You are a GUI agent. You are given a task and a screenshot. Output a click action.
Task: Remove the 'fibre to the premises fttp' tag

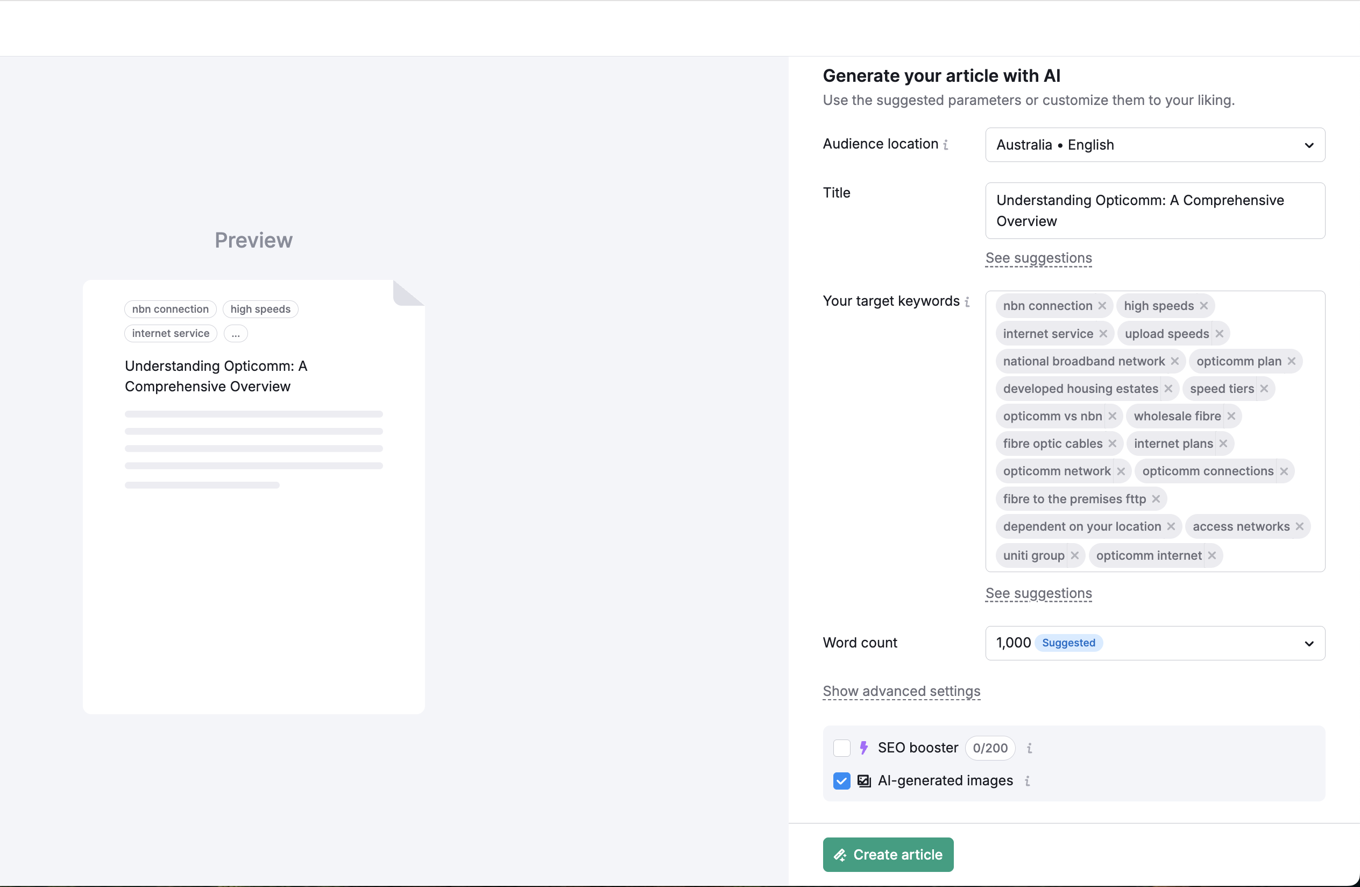click(x=1156, y=499)
